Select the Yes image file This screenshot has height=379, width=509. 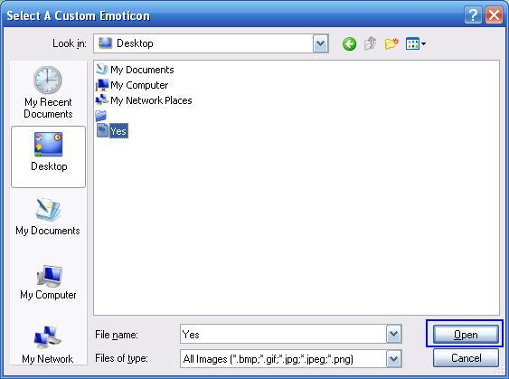coord(112,131)
